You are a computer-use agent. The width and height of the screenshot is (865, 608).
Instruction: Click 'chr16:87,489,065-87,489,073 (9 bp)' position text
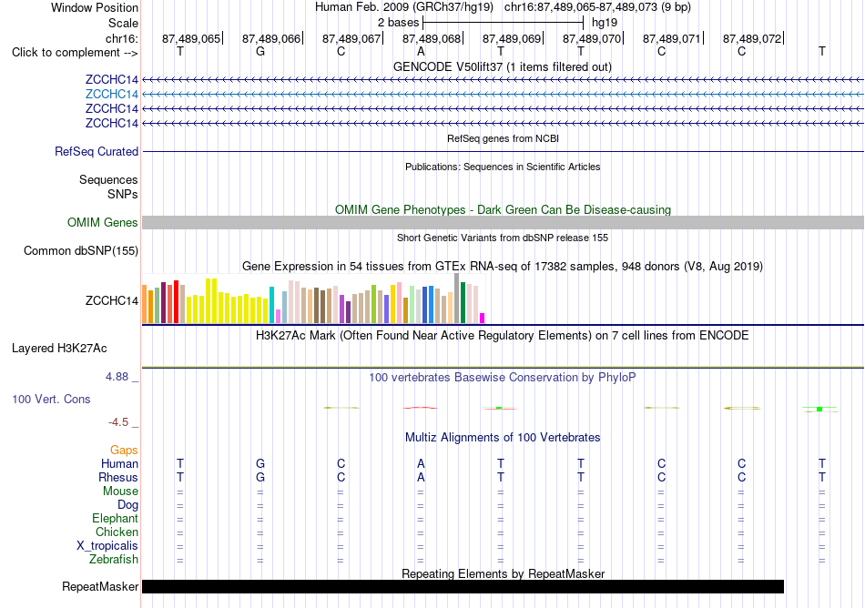click(597, 7)
